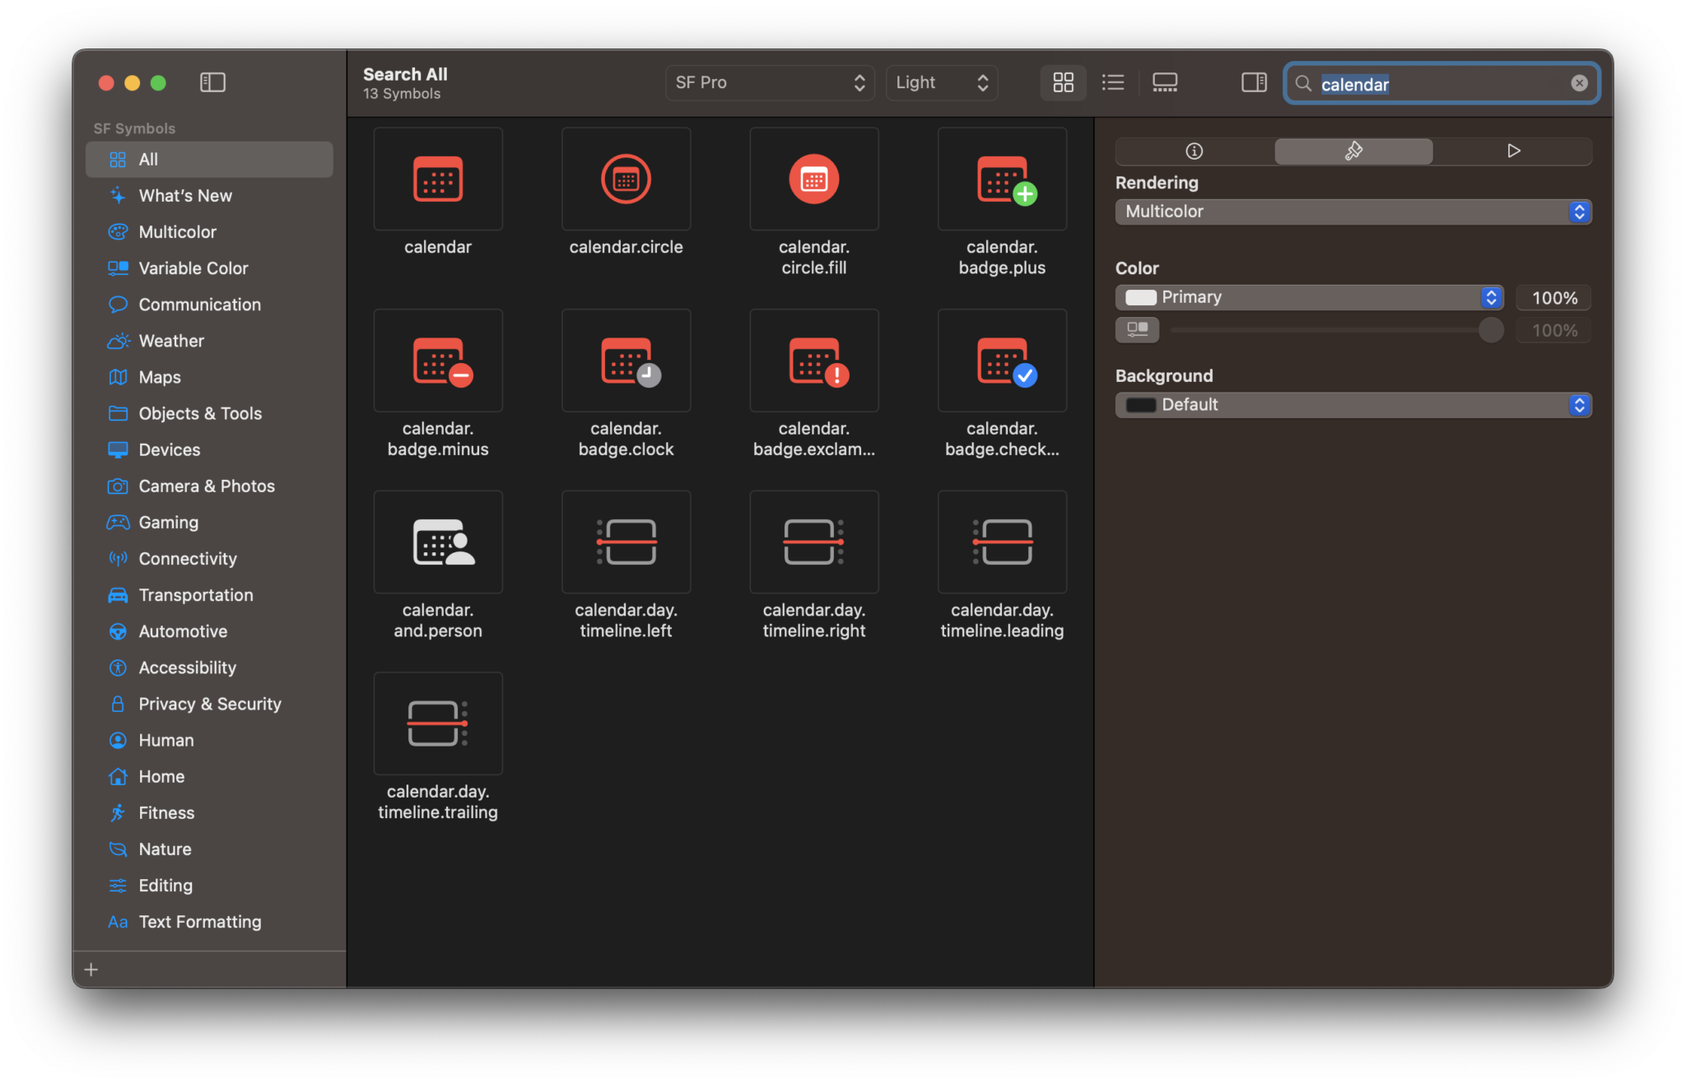Open the Multicolor rendering dropdown
This screenshot has width=1686, height=1084.
click(x=1353, y=212)
